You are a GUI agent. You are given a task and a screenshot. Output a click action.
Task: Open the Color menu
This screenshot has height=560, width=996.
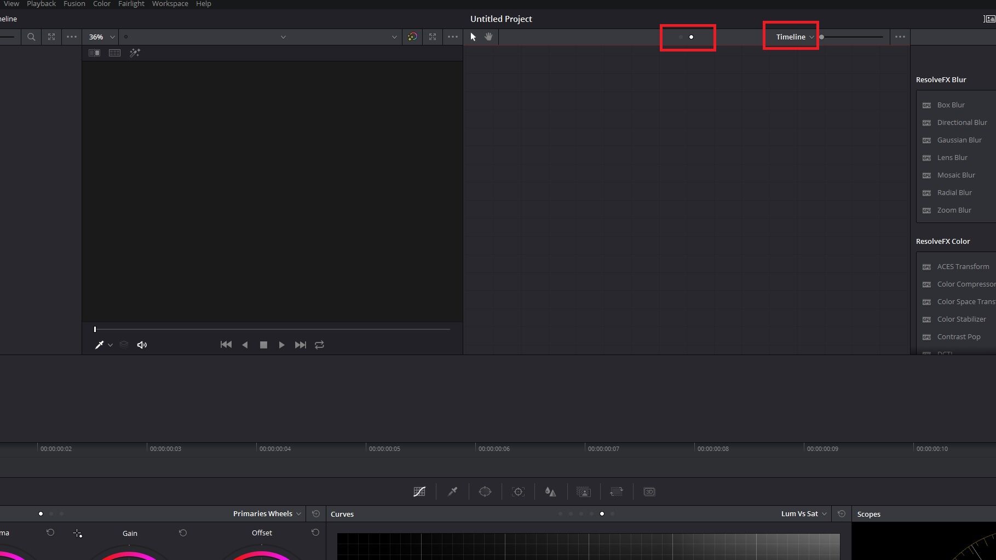(x=101, y=4)
